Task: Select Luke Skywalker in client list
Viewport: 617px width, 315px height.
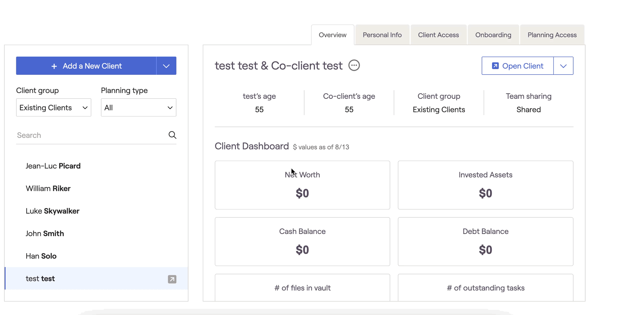Action: 96,211
